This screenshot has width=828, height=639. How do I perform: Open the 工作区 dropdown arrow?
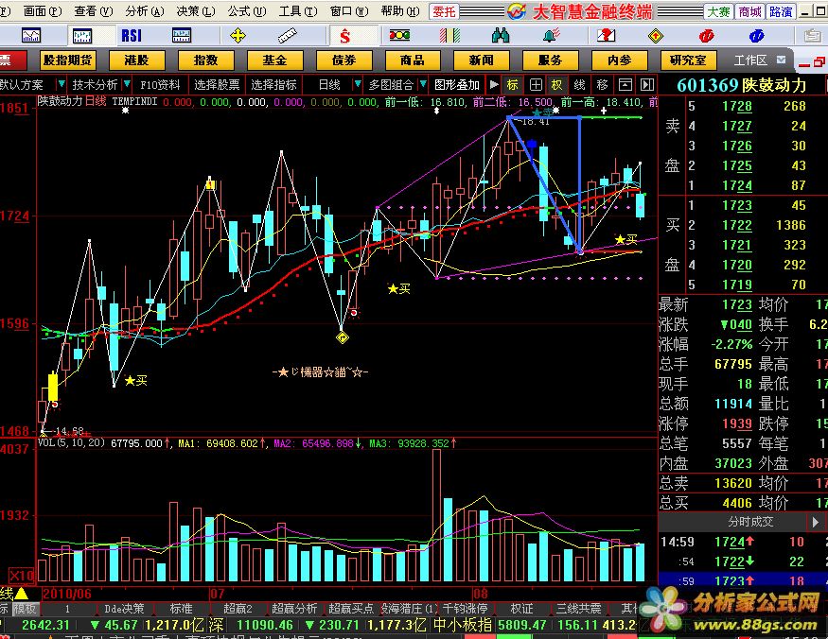(781, 60)
